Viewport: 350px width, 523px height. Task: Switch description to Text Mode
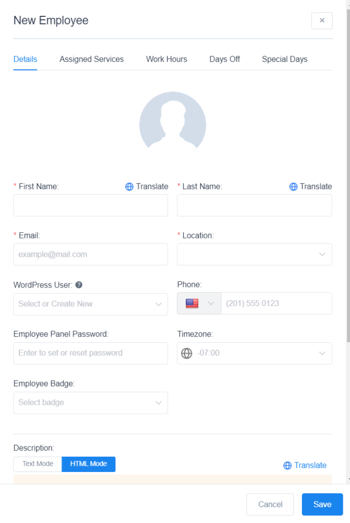tap(38, 464)
